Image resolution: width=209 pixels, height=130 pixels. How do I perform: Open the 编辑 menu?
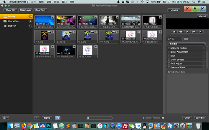pyautogui.click(x=41, y=2)
